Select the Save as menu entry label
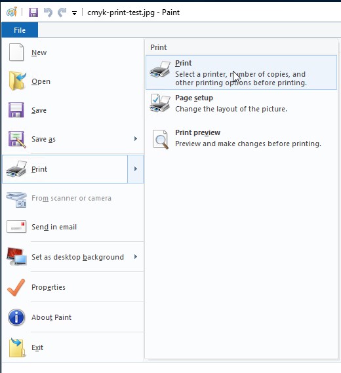This screenshot has width=341, height=373. point(43,139)
